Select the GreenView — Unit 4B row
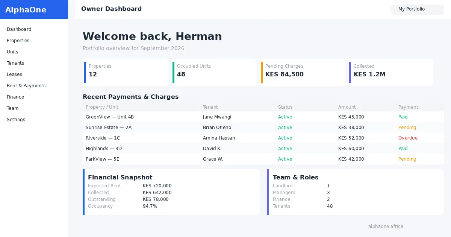The image size is (451, 237). pos(263,117)
